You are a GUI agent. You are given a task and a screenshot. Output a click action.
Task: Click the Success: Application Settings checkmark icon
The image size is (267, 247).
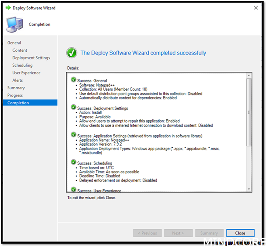(x=73, y=135)
